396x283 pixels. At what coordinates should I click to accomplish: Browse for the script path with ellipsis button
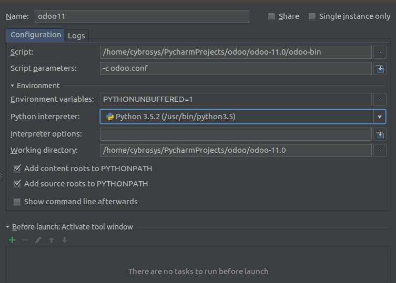(x=380, y=52)
